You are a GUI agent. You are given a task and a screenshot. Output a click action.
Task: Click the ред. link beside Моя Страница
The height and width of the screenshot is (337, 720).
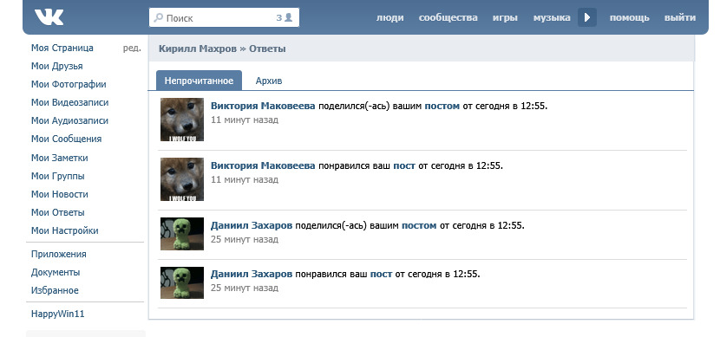[132, 48]
